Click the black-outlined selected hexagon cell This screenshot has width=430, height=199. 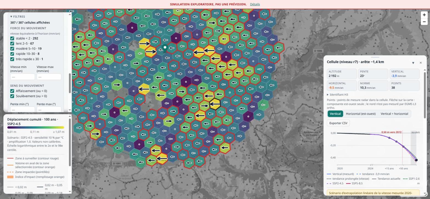pos(215,104)
